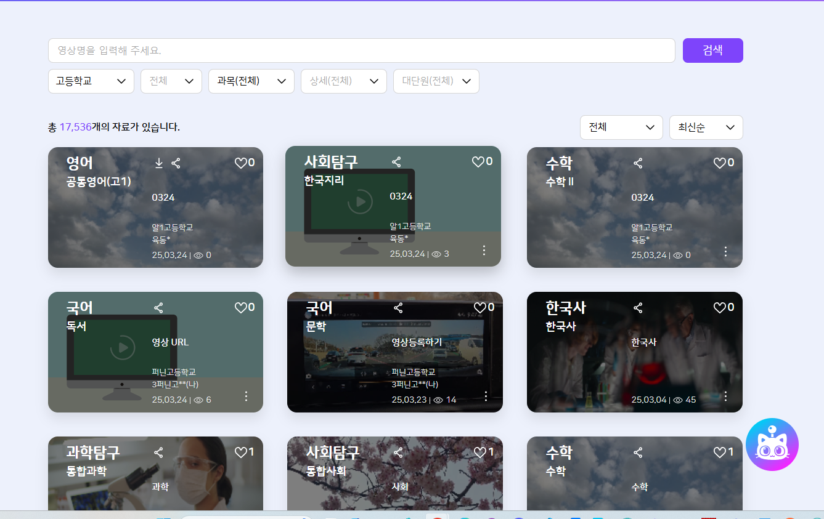Share the 과학탐구 통합과학 card

158,453
